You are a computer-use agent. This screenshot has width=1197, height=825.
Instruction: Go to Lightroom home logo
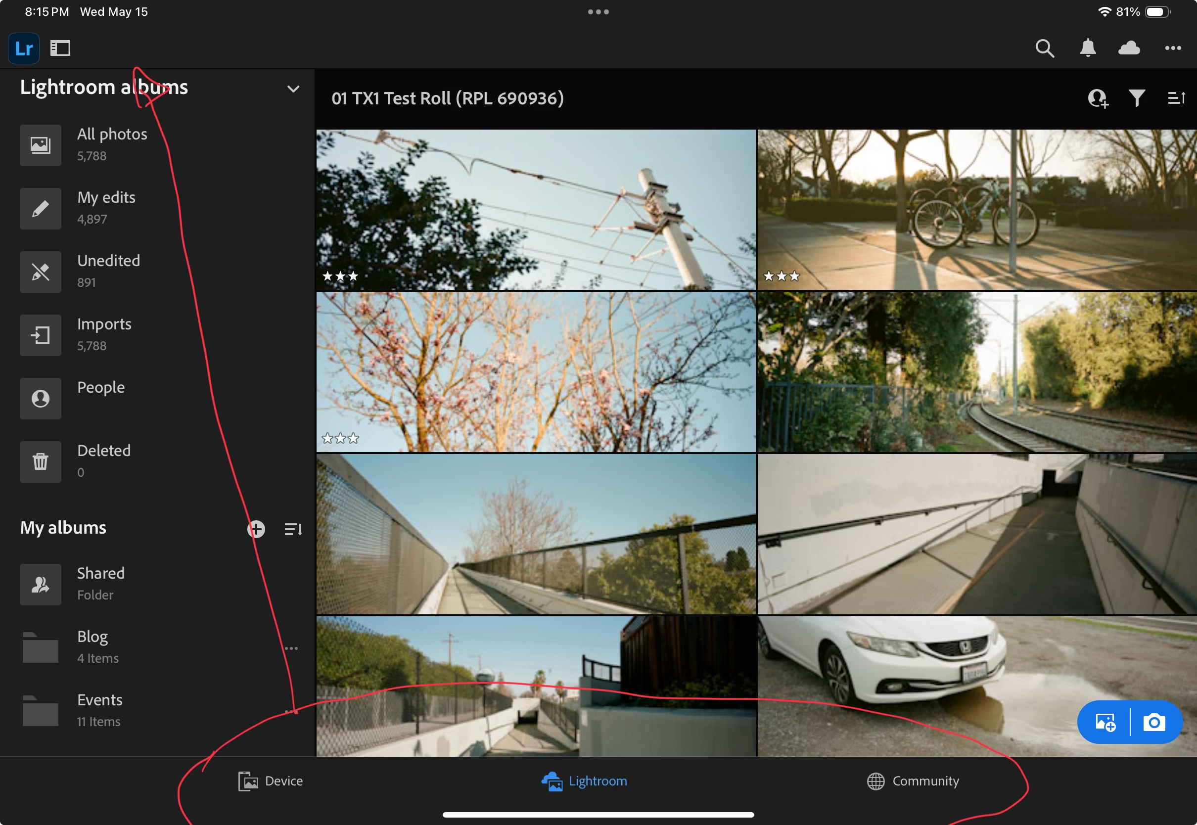tap(24, 48)
